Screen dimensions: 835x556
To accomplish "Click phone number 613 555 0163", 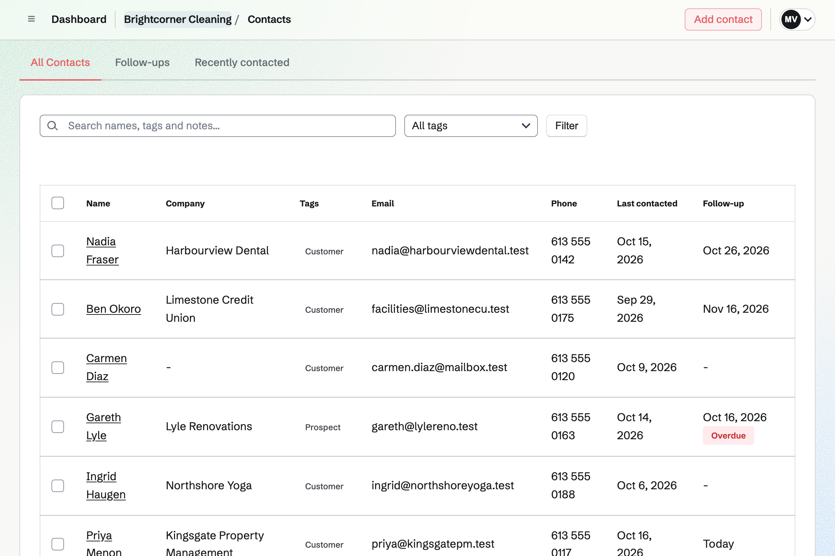I will [571, 426].
